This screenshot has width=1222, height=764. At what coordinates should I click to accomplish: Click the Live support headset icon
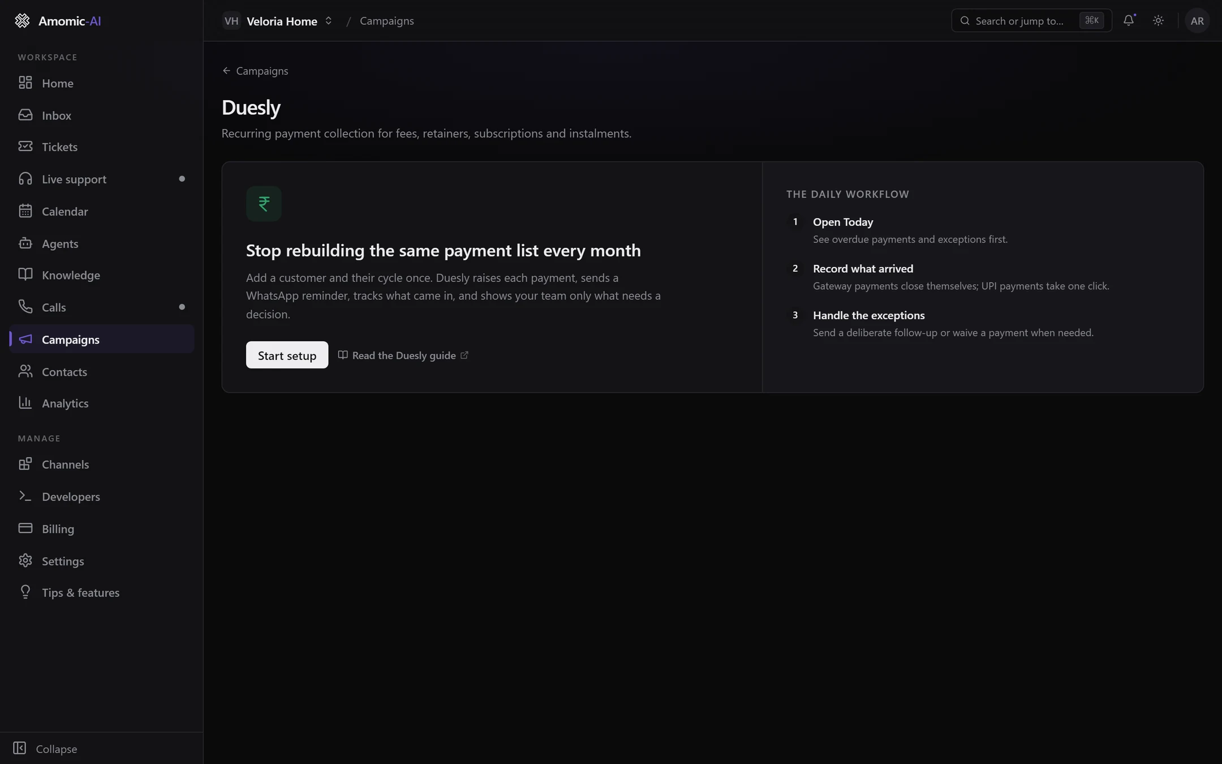(x=25, y=179)
